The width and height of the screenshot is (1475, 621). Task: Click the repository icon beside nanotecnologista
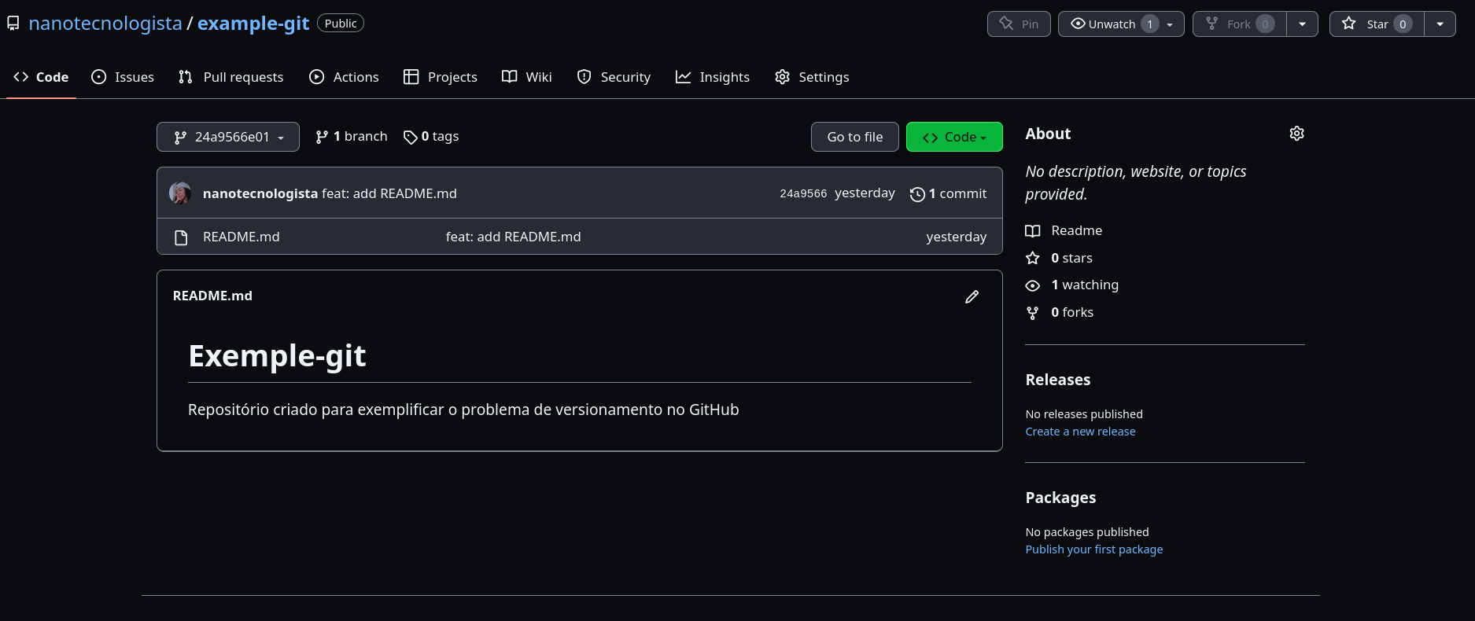(x=13, y=24)
